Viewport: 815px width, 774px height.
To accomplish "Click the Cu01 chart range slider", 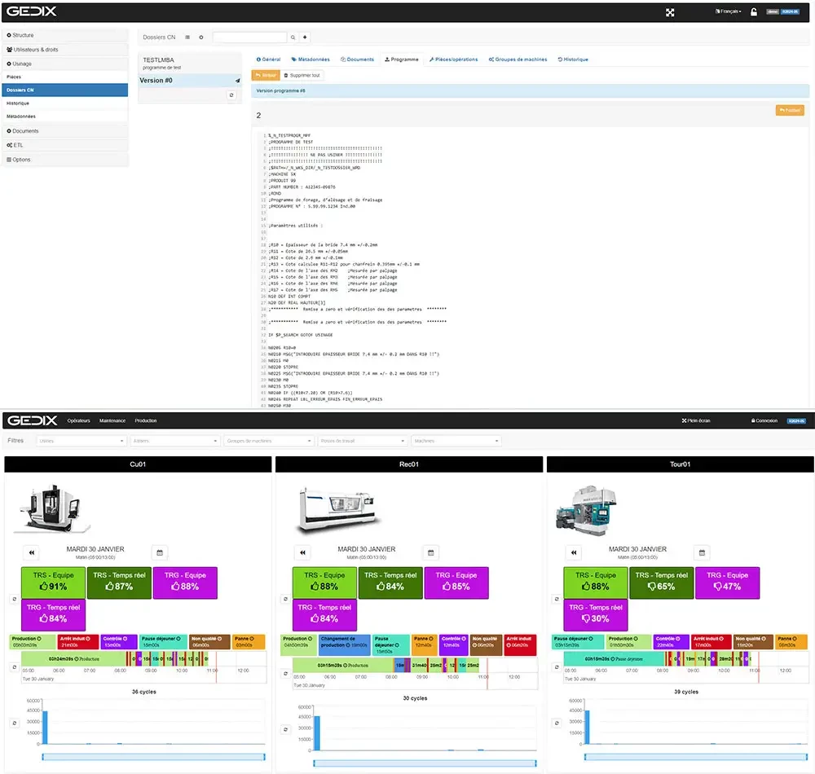I will pyautogui.click(x=153, y=757).
